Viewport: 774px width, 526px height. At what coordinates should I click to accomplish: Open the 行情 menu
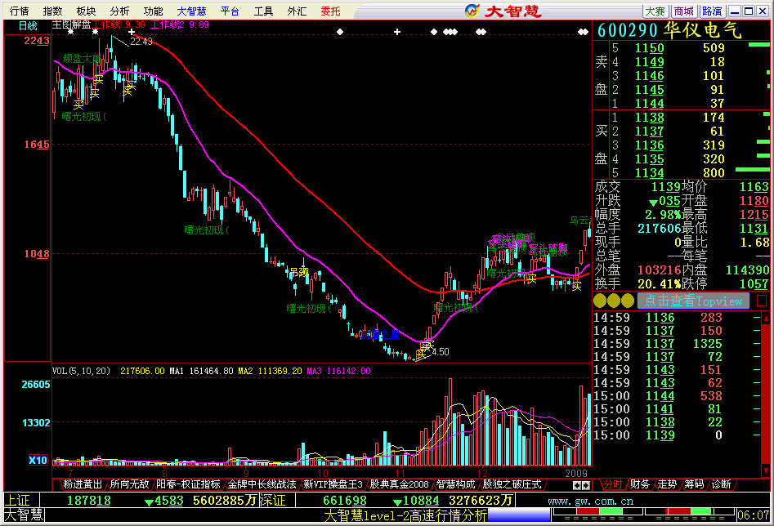20,11
